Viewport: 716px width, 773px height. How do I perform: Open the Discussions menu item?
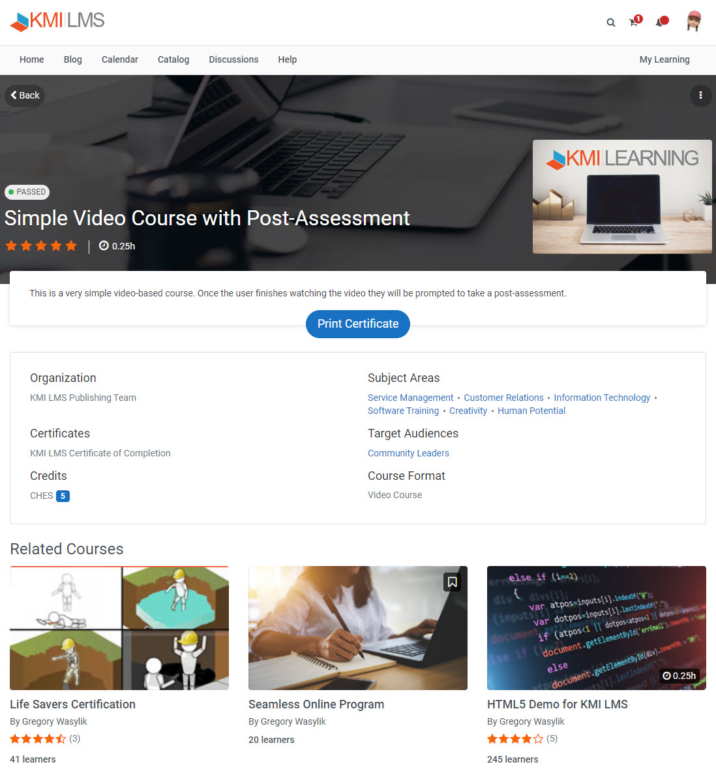tap(233, 59)
